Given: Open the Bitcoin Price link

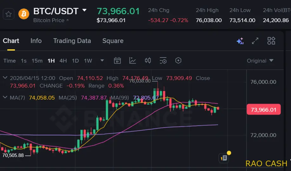Looking at the screenshot, I should 51,20.
